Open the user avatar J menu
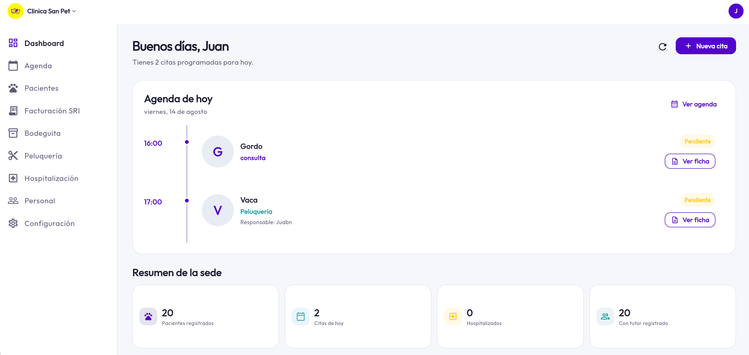 click(736, 11)
